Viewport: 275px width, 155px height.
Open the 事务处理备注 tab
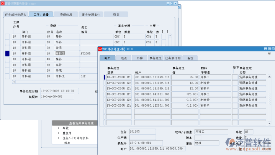(91, 15)
